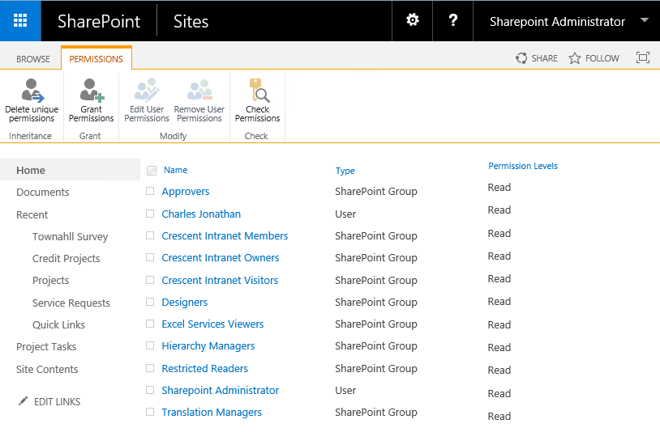The image size is (660, 432).
Task: Open the Crescent Intranet Owners group link
Action: tap(221, 258)
